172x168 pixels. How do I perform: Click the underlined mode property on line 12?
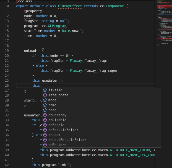click(x=28, y=16)
